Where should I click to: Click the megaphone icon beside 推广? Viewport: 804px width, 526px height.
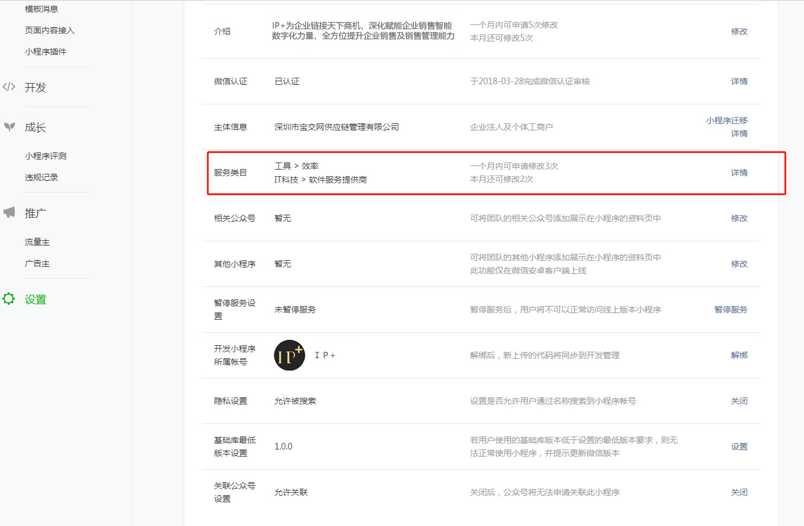[9, 213]
